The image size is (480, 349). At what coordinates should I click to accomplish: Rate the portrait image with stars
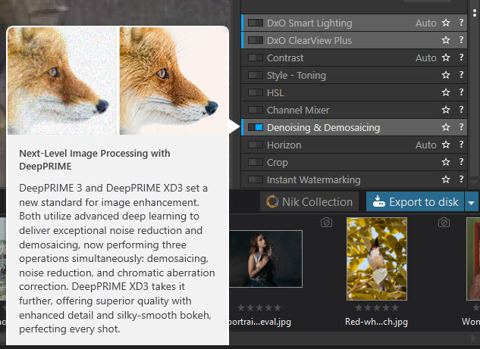pos(259,308)
